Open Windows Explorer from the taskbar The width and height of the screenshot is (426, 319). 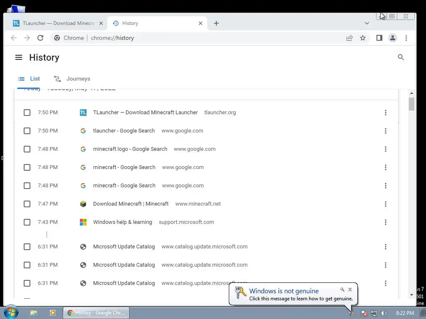click(33, 313)
